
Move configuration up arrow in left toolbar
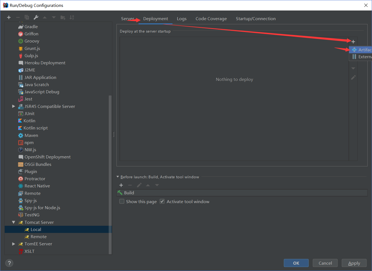tap(45, 17)
